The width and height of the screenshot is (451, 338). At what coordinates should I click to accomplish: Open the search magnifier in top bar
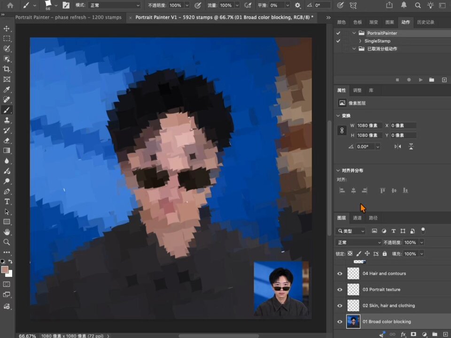click(418, 5)
